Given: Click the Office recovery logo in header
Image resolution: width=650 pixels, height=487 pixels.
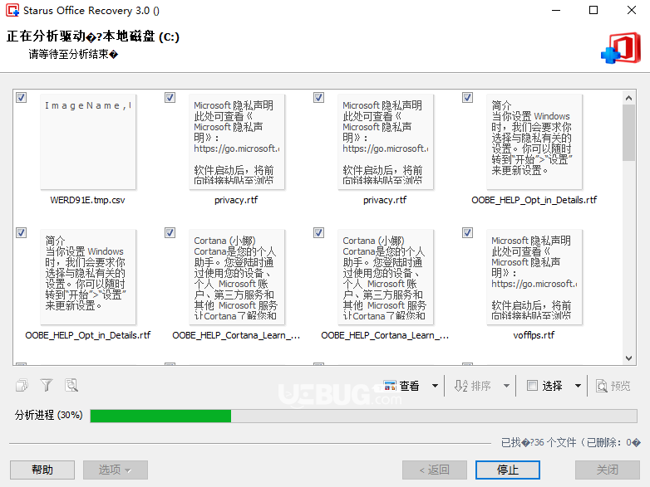Looking at the screenshot, I should [x=621, y=48].
